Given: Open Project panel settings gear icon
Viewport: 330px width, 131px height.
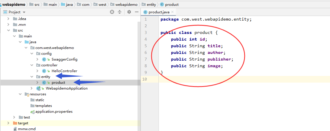Looking at the screenshot, I should [129, 12].
